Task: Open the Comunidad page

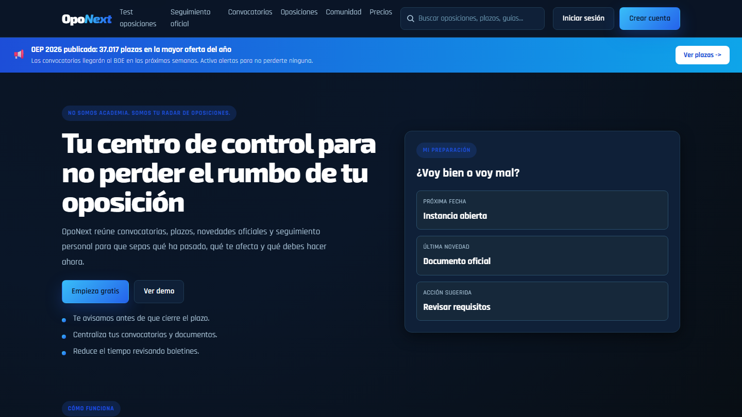Action: coord(344,12)
